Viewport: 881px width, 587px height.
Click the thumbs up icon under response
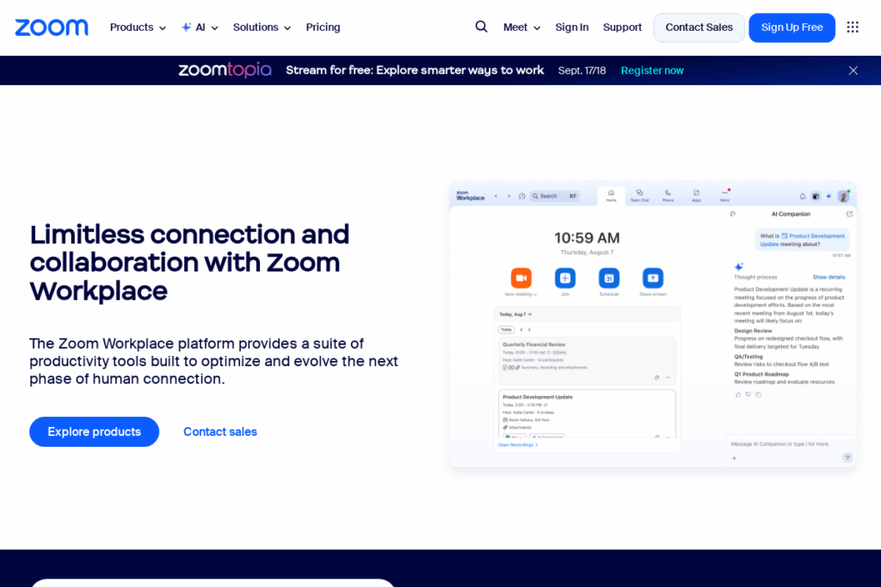(x=738, y=394)
